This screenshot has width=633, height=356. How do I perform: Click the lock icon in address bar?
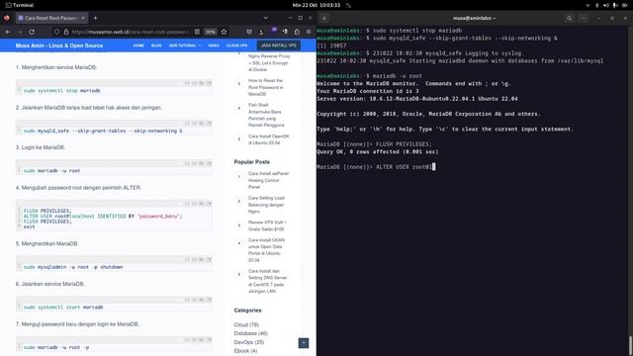(x=66, y=32)
